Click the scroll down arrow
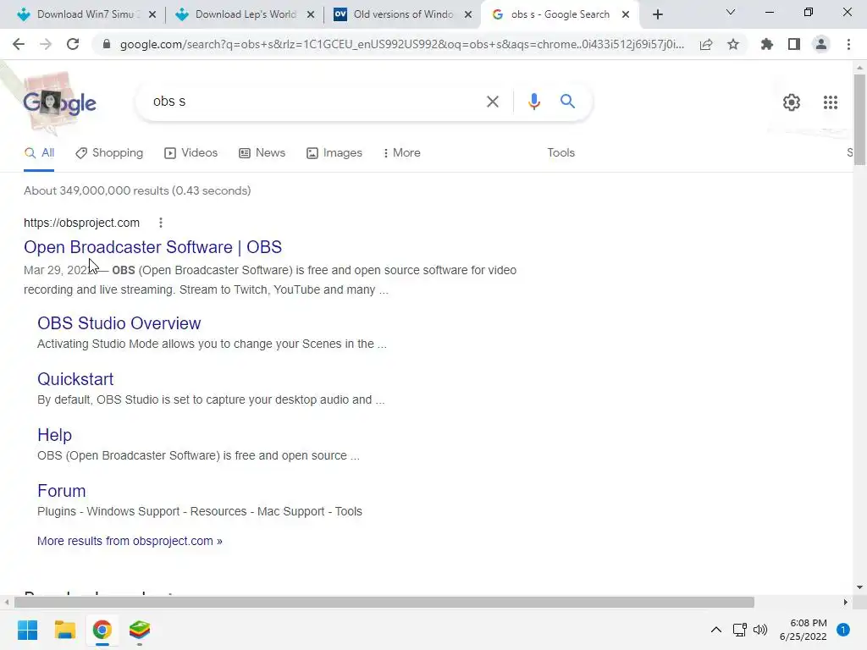Viewport: 867px width, 650px height. tap(859, 587)
